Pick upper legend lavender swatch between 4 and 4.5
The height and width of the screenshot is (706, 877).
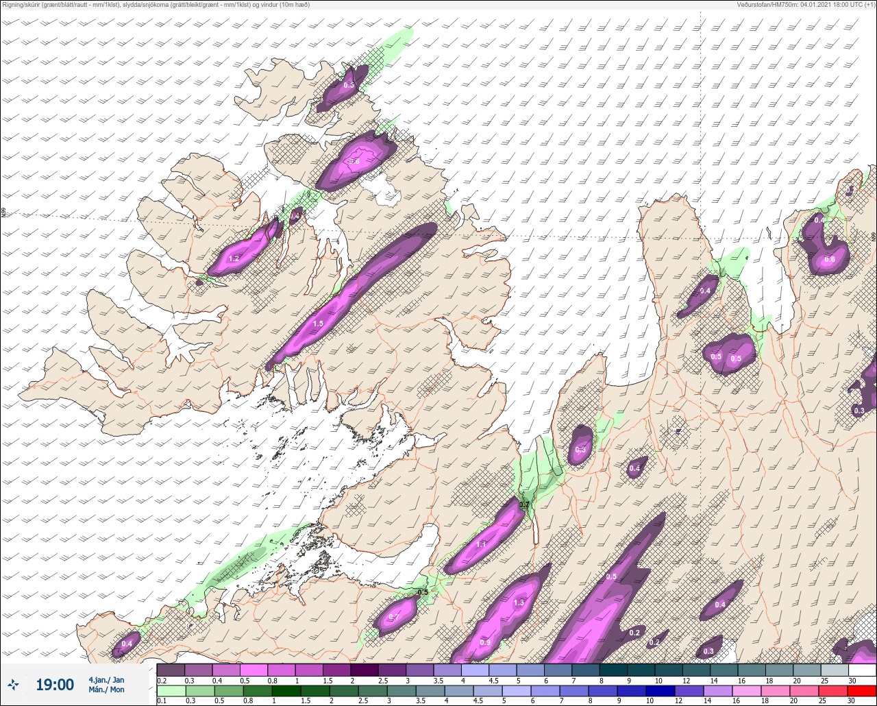coord(475,670)
